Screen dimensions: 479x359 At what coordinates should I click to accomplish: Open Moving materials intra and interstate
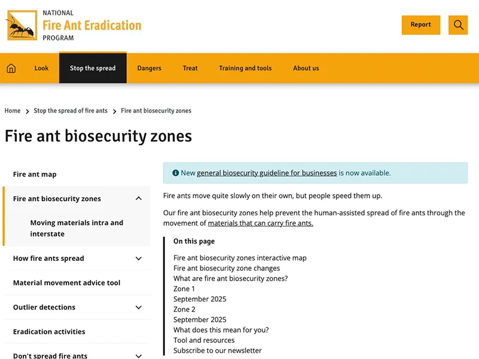77,228
